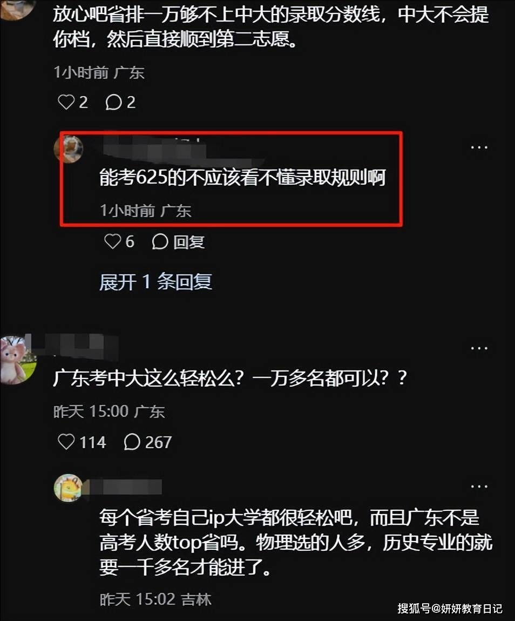Tap the comment 能考625的不应该看不懂录取规则啊
This screenshot has width=515, height=621.
[x=242, y=177]
